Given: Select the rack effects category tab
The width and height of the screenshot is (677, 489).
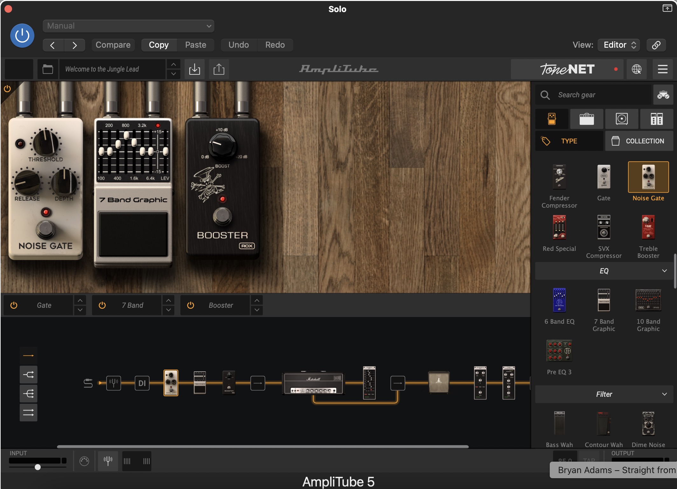Looking at the screenshot, I should pos(657,119).
